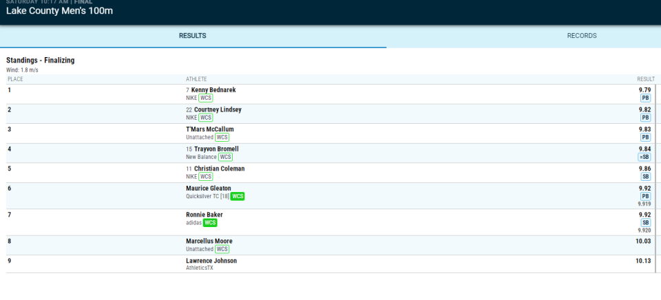This screenshot has width=661, height=300.
Task: Click SB badge in Ronnie Baker row
Action: pos(645,223)
